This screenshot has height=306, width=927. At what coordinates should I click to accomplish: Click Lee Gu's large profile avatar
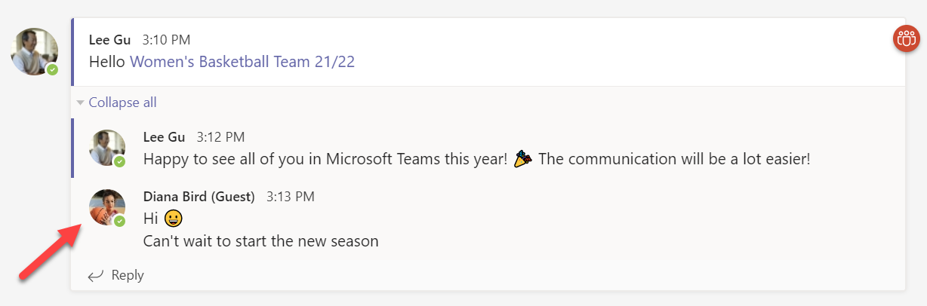click(34, 51)
